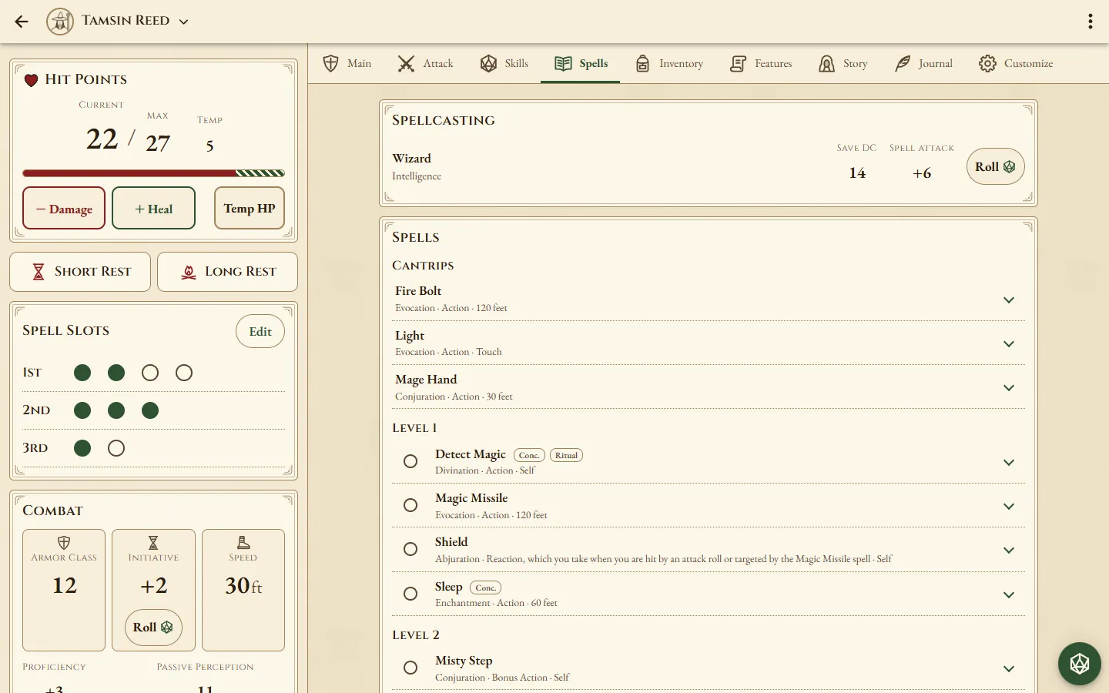Roll initiative in the Combat panel

(153, 628)
